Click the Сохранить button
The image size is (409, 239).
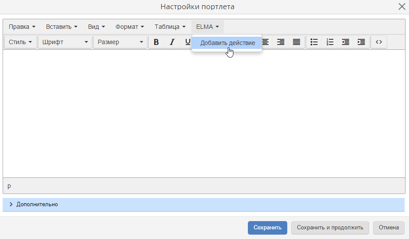coord(267,228)
